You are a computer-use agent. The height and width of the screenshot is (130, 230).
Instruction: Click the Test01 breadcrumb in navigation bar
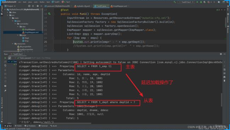pos(56,2)
